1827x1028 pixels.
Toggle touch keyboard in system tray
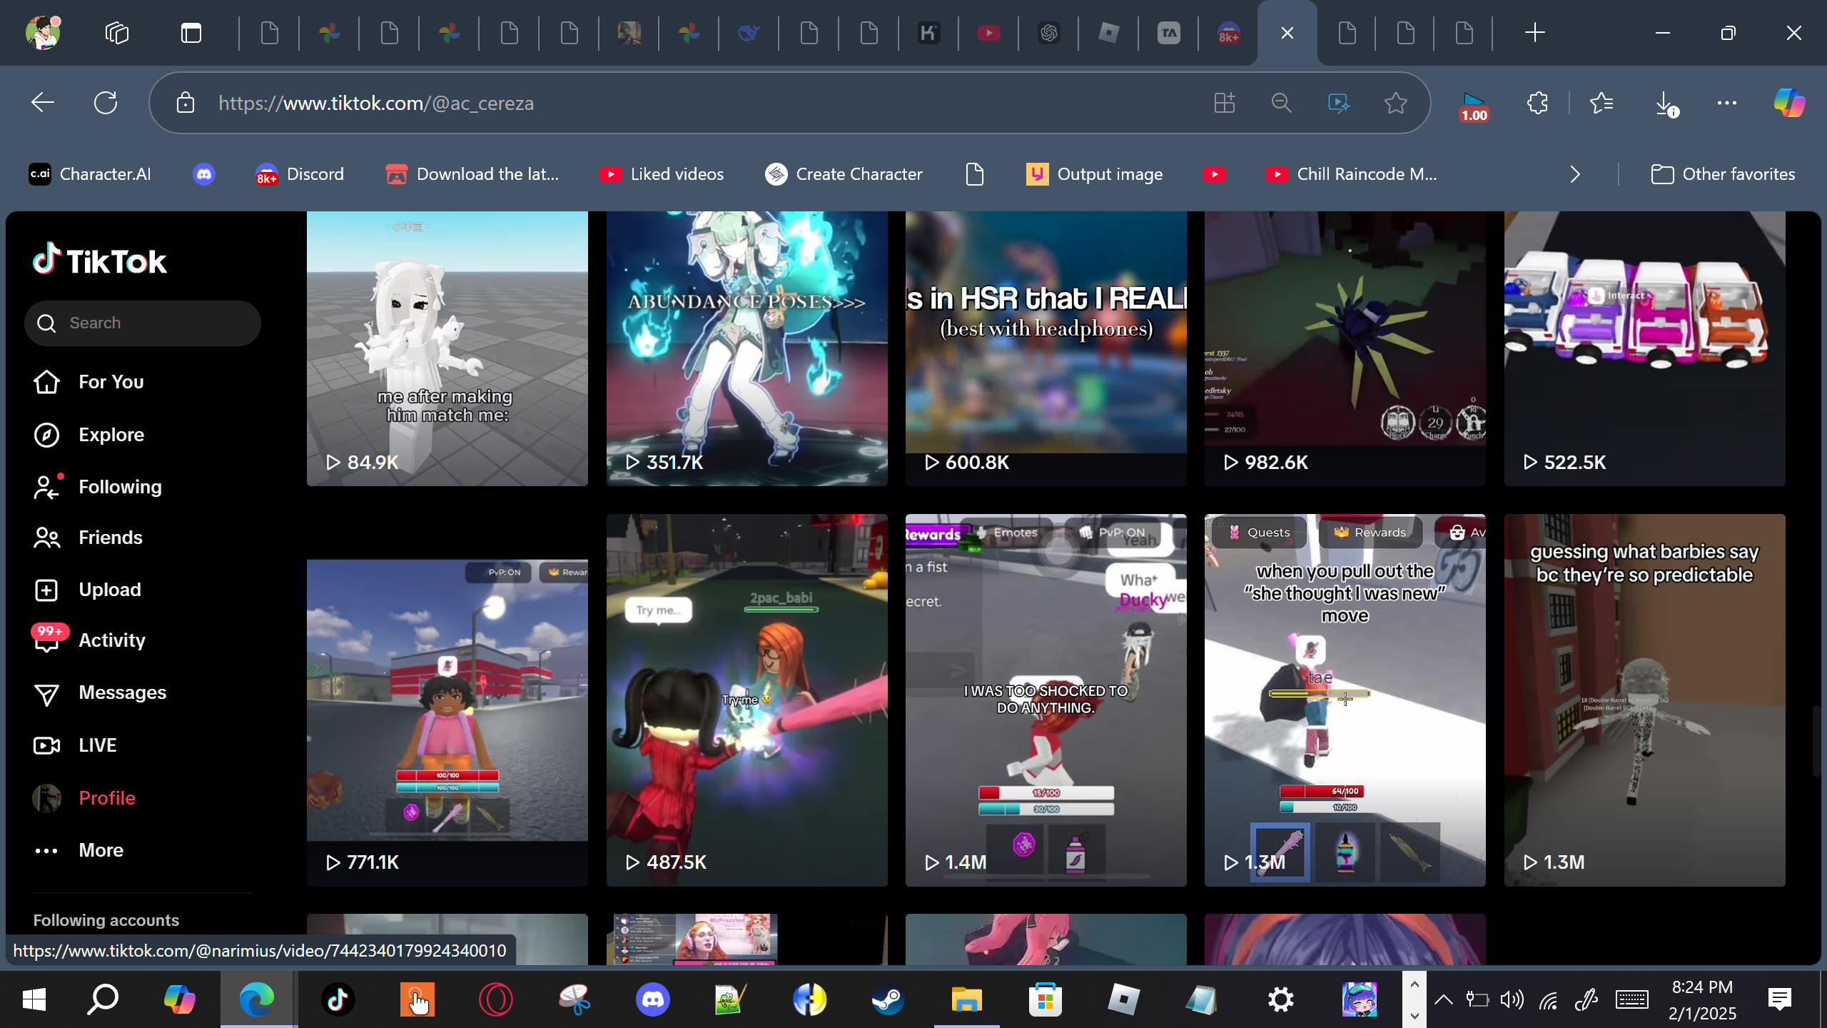(1631, 999)
